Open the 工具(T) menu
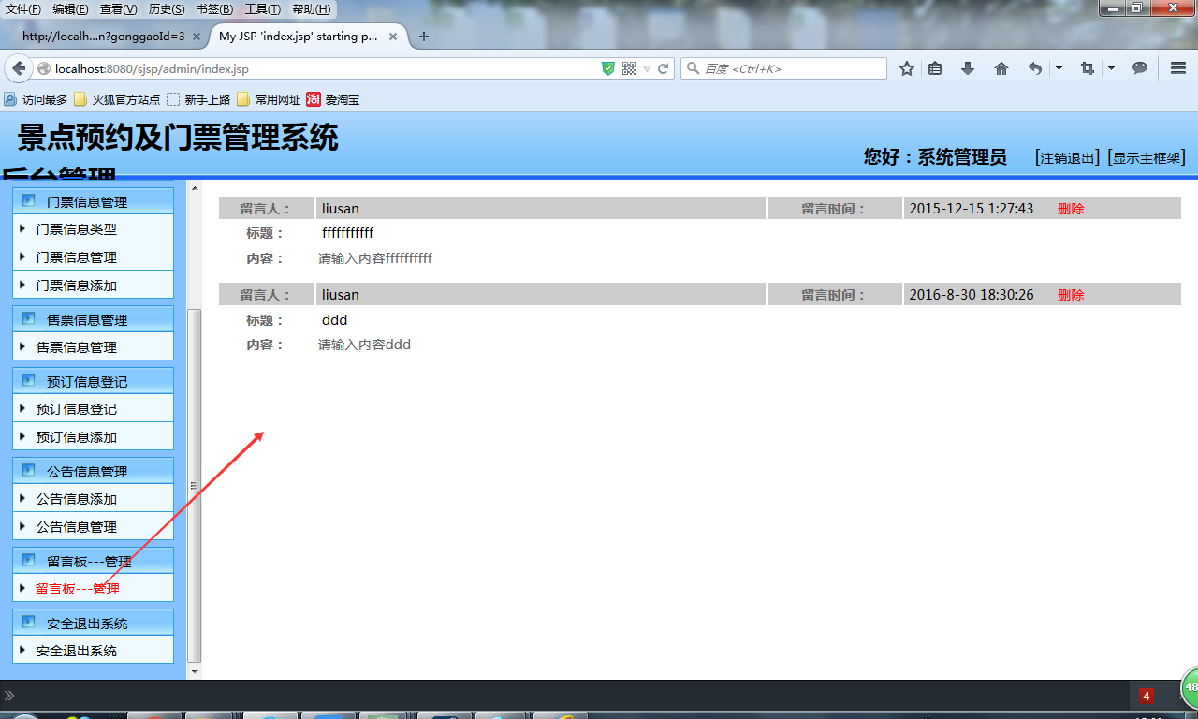This screenshot has height=719, width=1198. [x=263, y=9]
